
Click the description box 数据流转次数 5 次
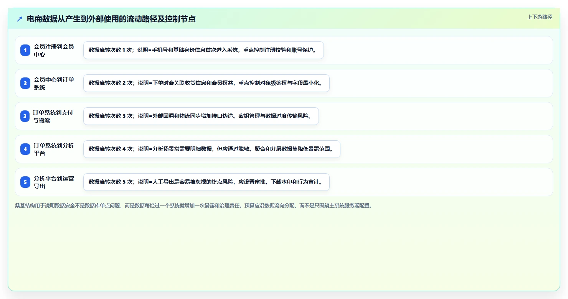206,182
